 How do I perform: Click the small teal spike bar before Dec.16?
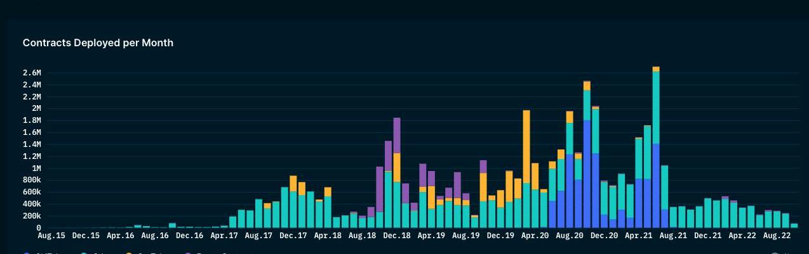pos(172,225)
